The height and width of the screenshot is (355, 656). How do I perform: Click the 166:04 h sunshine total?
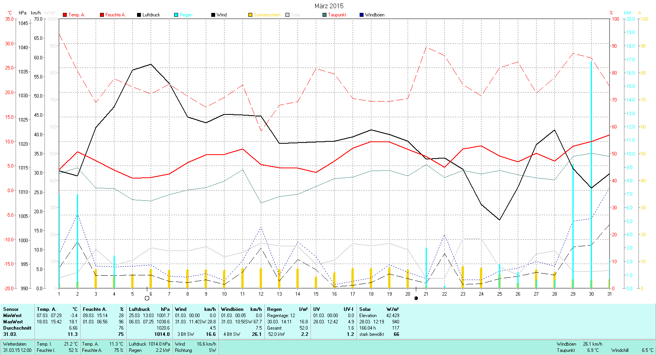pyautogui.click(x=368, y=328)
